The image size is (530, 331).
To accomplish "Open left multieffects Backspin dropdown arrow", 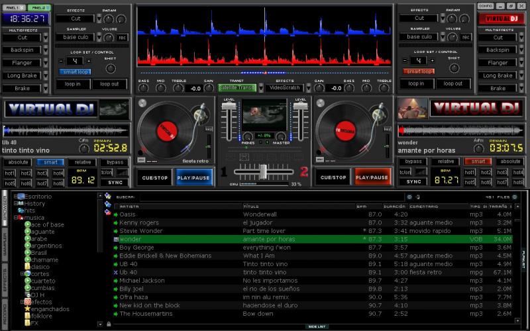I will [x=46, y=50].
